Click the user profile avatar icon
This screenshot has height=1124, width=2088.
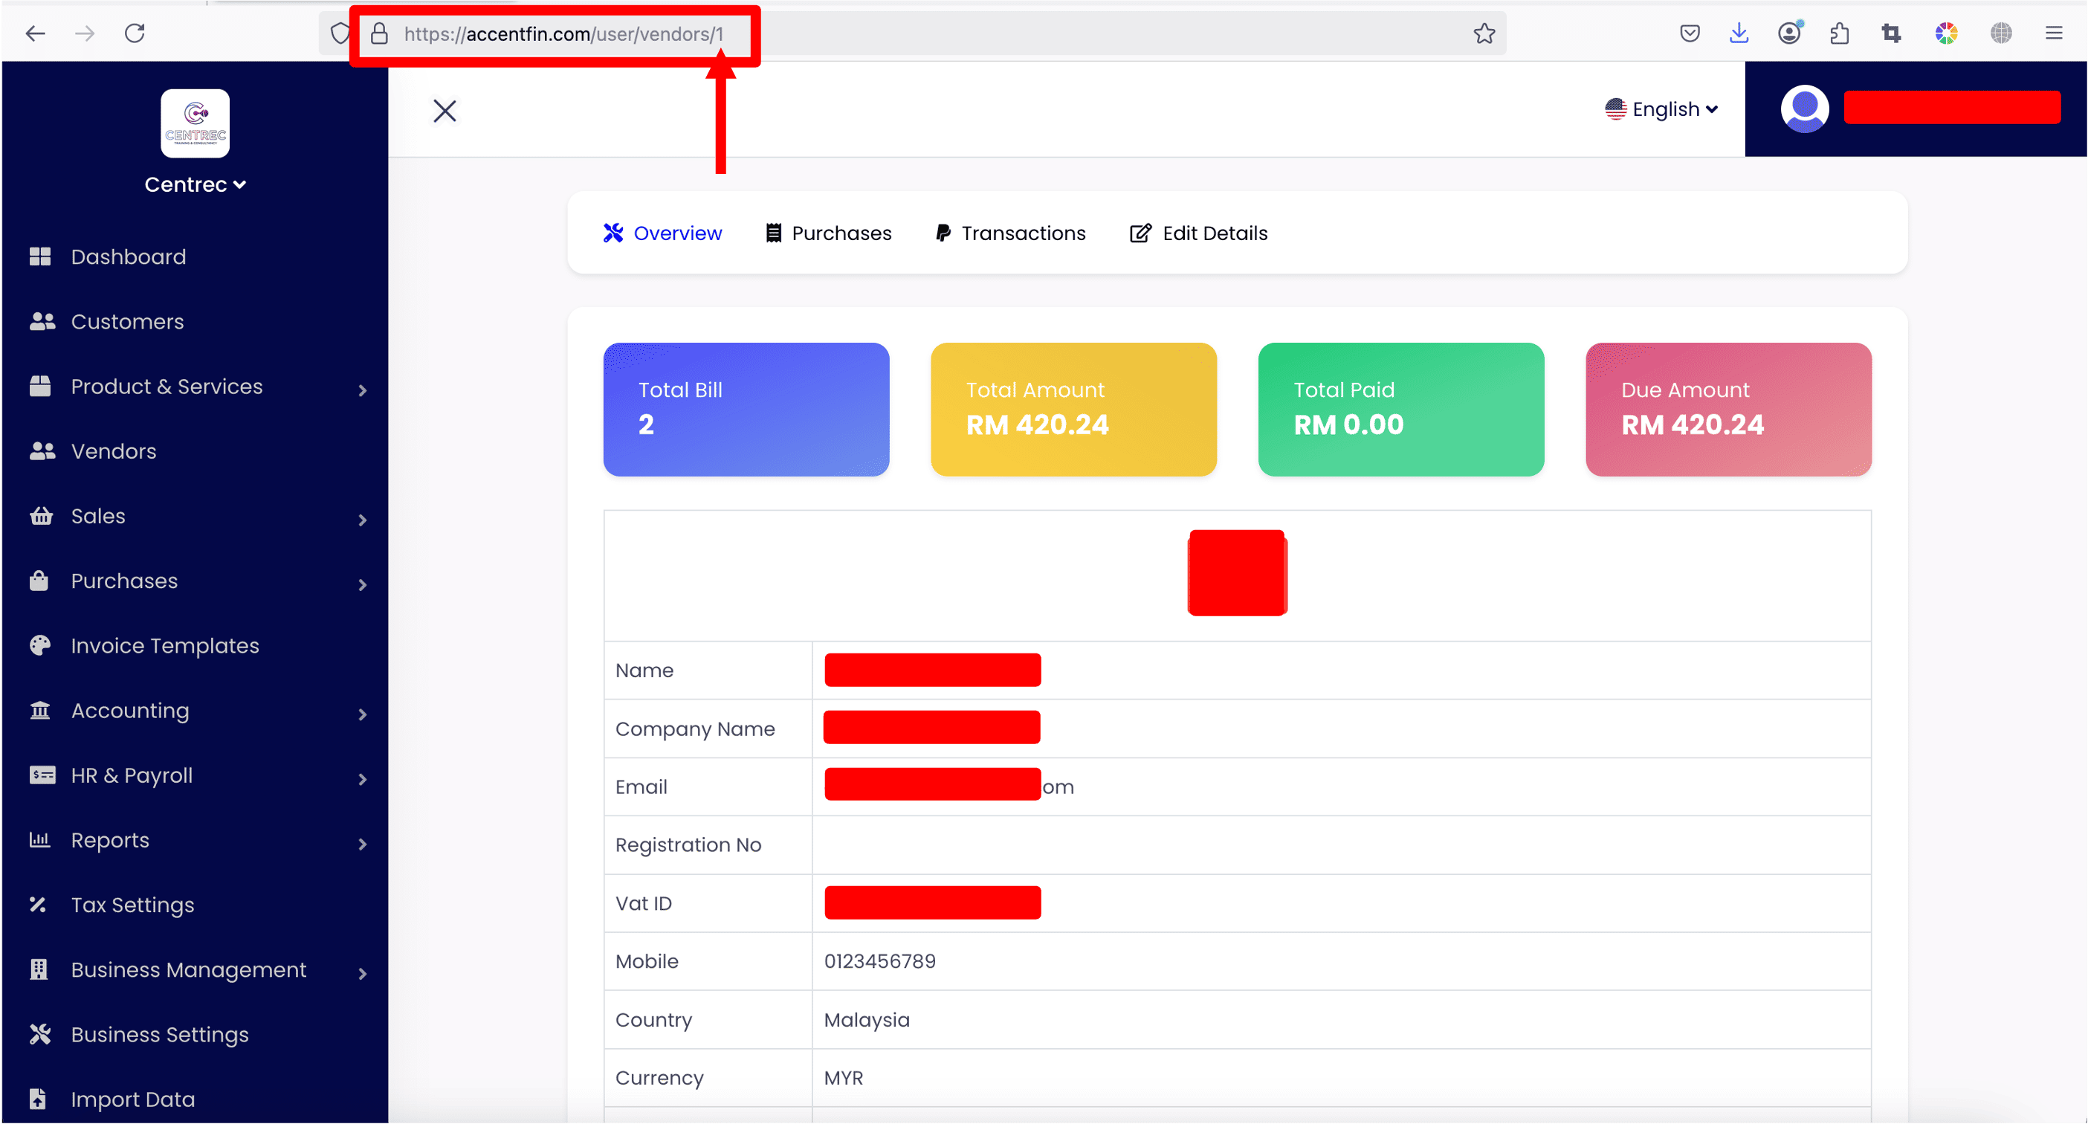point(1803,109)
